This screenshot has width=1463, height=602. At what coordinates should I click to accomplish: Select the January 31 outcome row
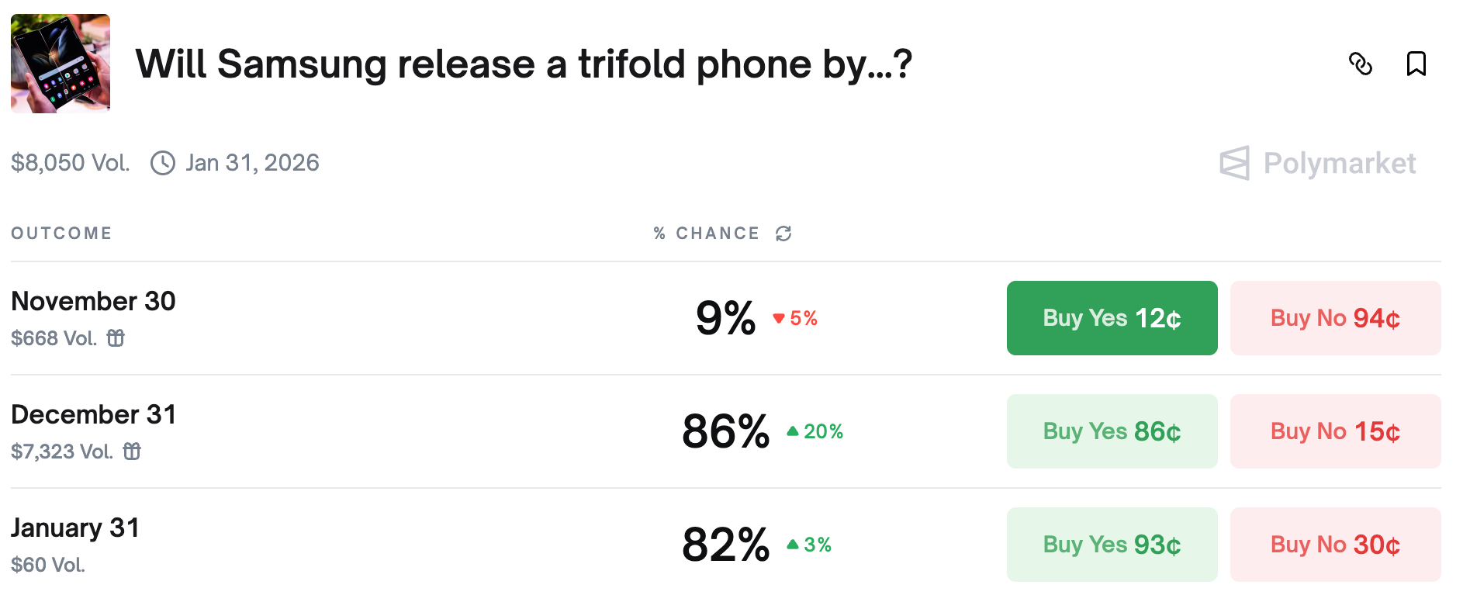(x=75, y=528)
